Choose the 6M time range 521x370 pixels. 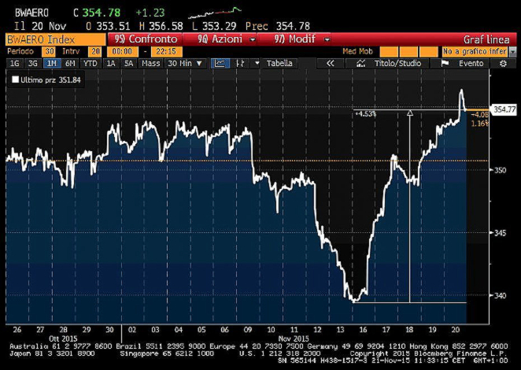tap(69, 63)
